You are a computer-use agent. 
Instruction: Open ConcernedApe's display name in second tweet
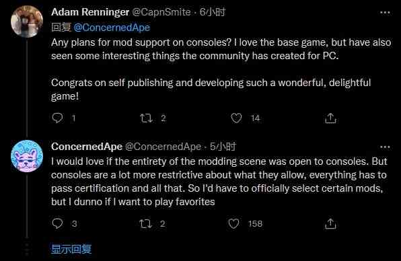tap(87, 147)
